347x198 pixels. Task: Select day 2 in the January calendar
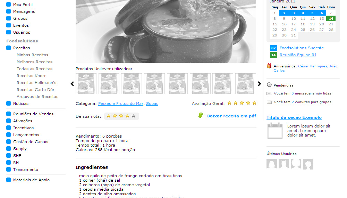point(284,13)
